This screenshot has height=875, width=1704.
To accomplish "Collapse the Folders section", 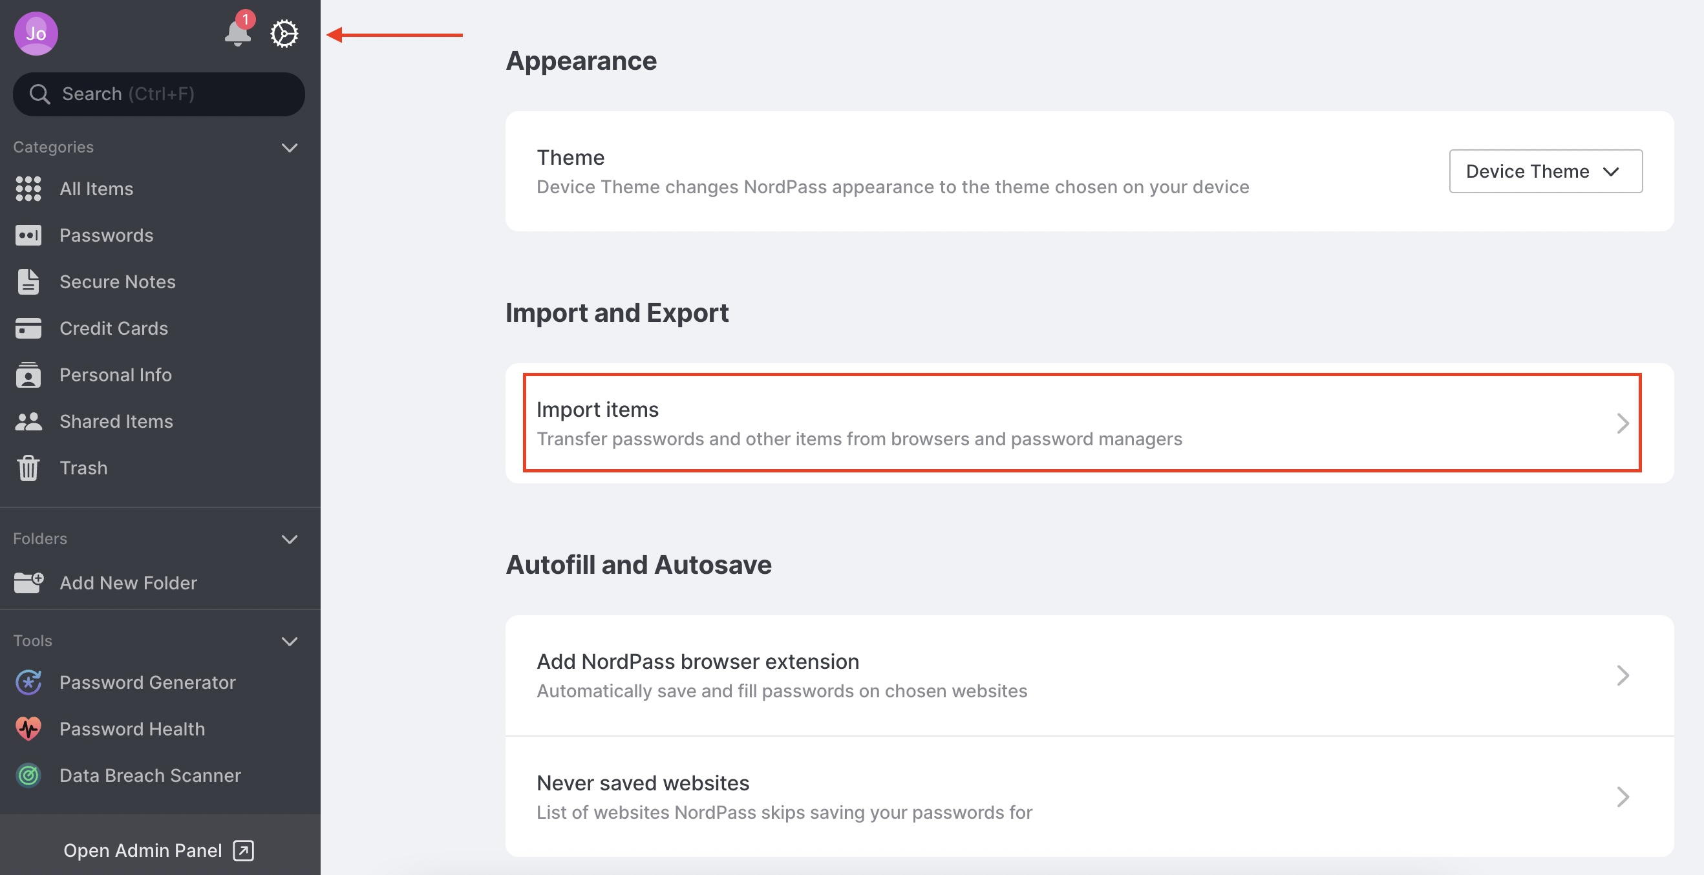I will [289, 538].
